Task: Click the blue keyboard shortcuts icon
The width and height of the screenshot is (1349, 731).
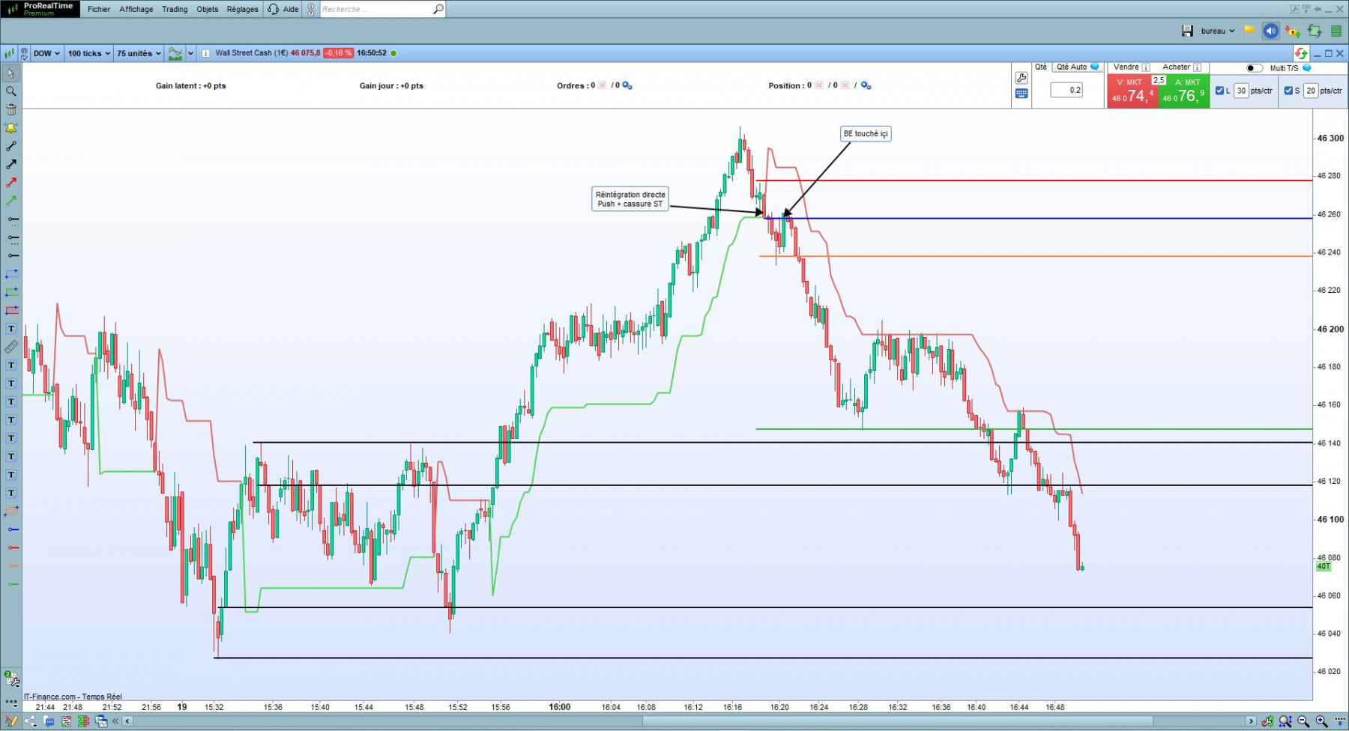Action: (1021, 94)
